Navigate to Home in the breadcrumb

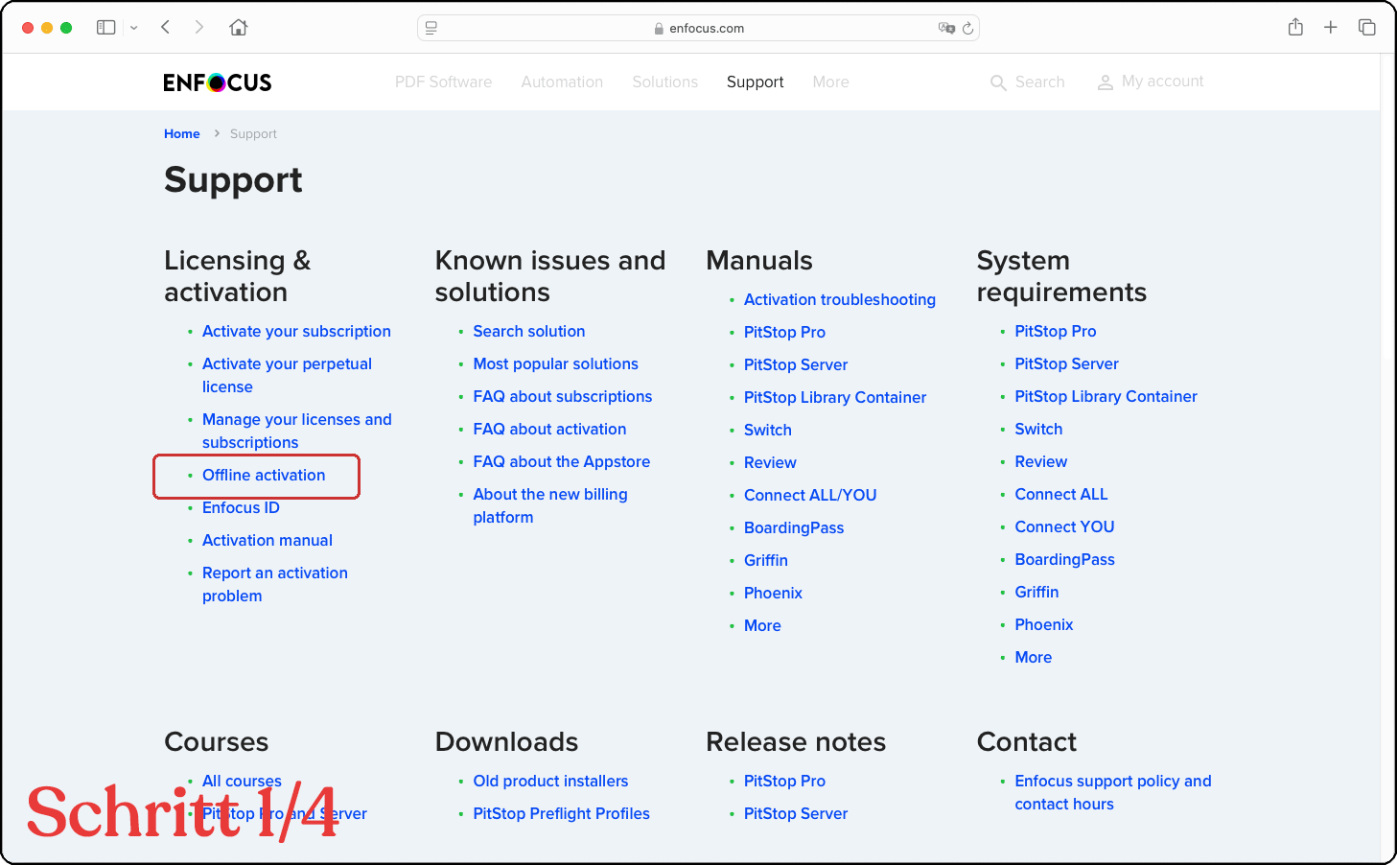[x=181, y=134]
